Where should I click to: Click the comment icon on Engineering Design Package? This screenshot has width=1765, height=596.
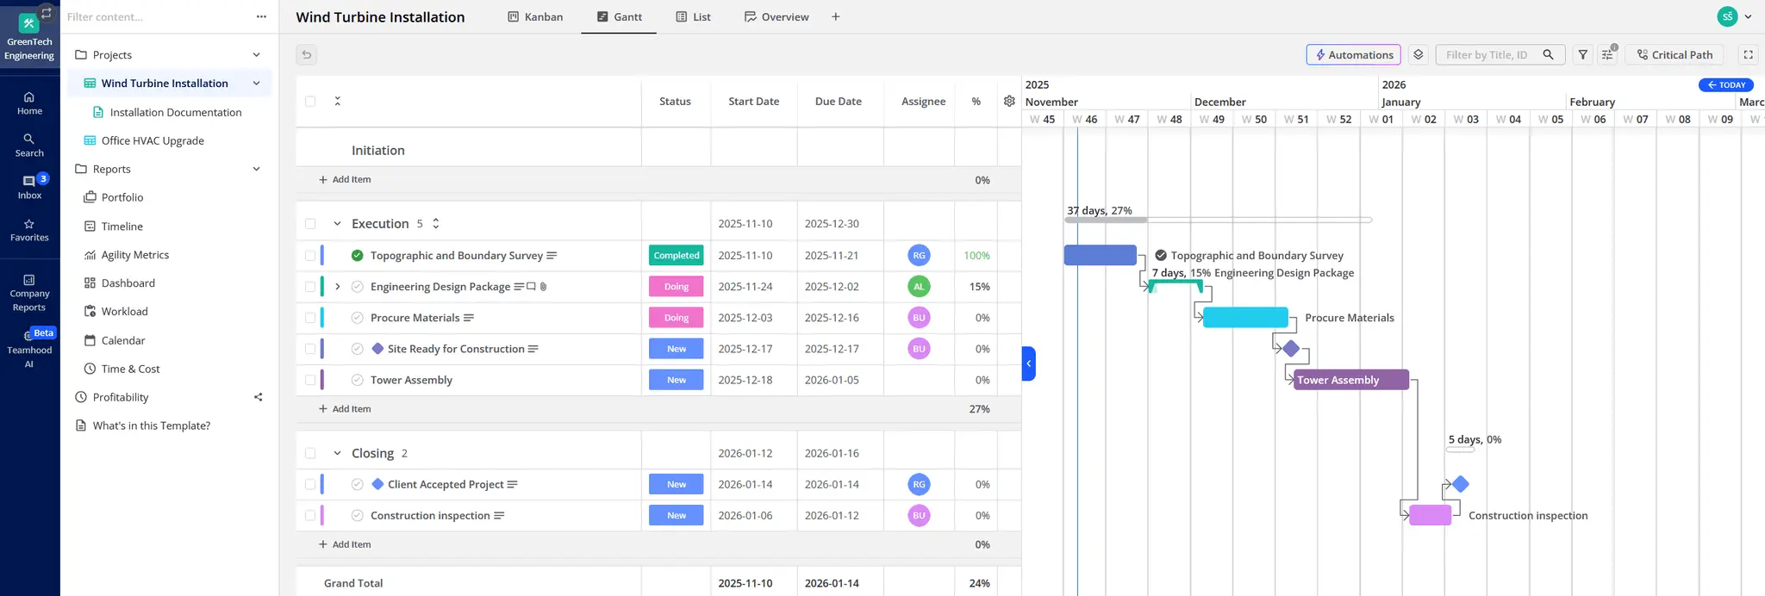531,287
